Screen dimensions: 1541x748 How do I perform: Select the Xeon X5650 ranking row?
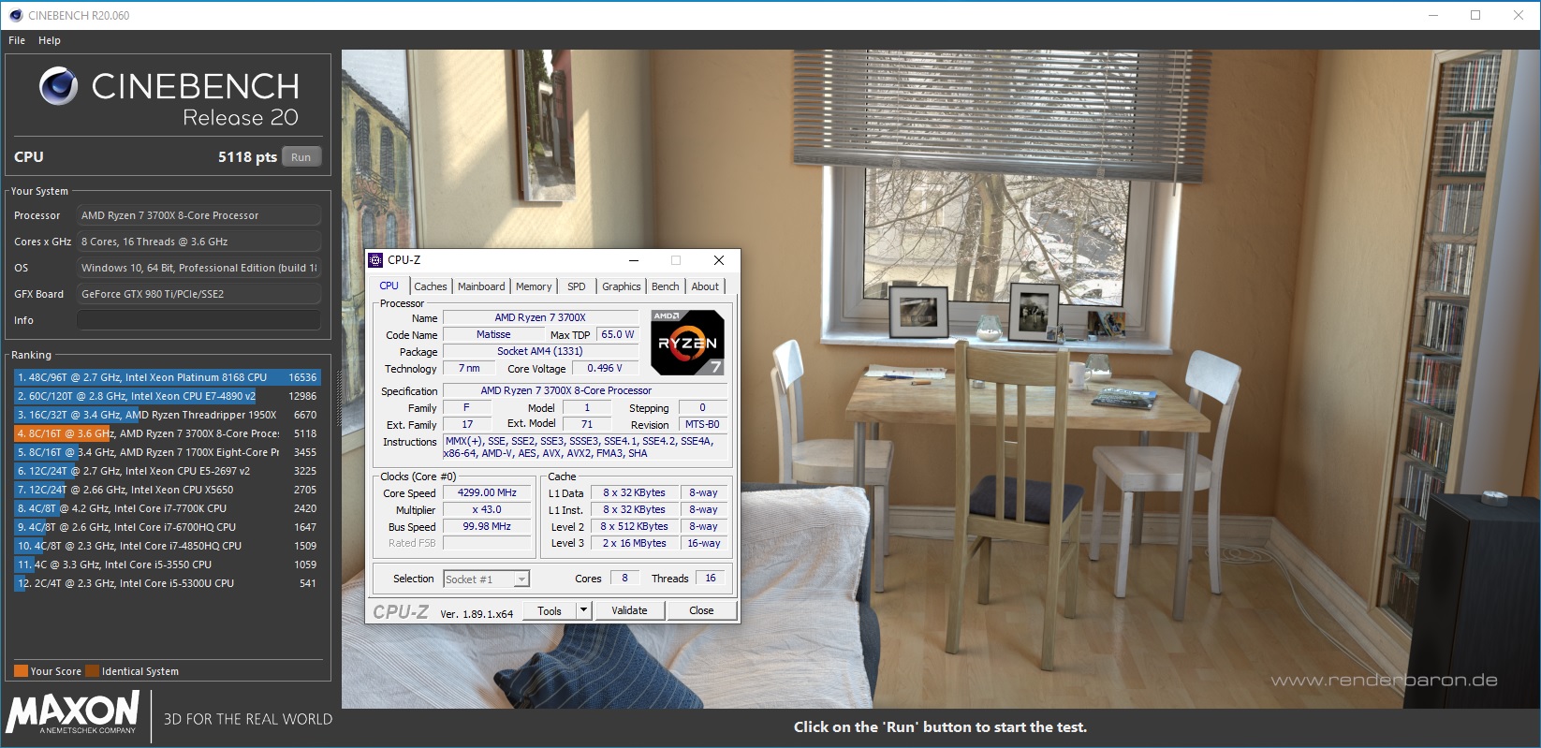click(x=167, y=490)
